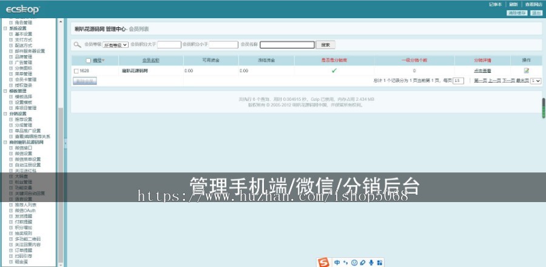546x267 pixels.
Task: Focus the 会员积分大于 input field
Action: click(169, 45)
